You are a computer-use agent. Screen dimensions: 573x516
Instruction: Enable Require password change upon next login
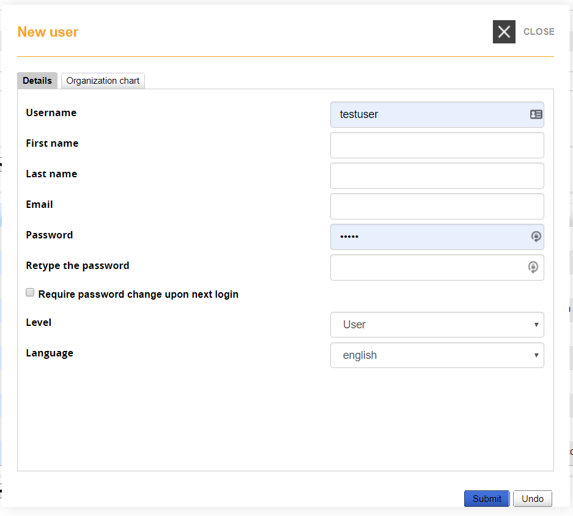[30, 292]
